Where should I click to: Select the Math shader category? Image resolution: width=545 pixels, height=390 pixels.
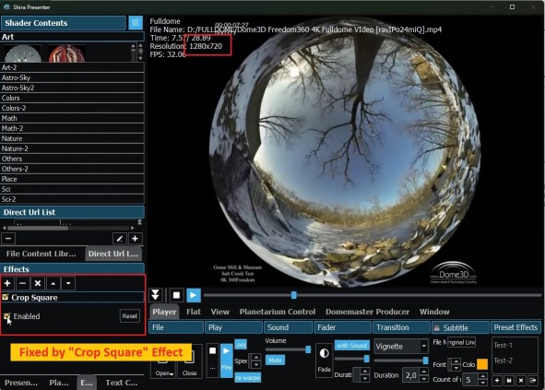pos(72,118)
